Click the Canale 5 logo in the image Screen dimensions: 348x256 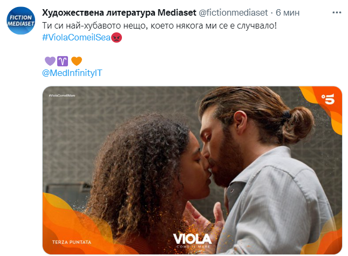point(328,99)
